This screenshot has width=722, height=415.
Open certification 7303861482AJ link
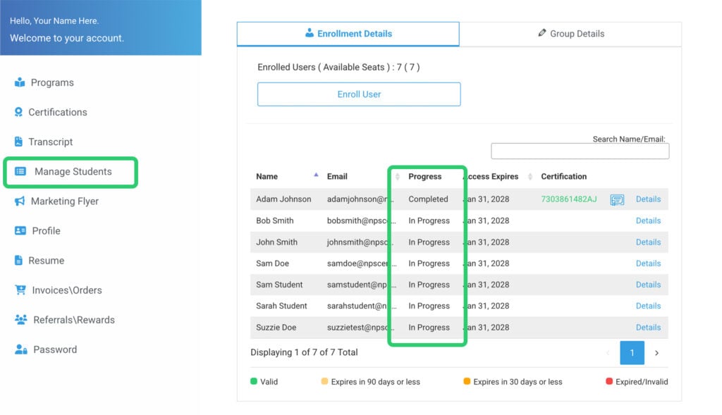click(x=569, y=199)
